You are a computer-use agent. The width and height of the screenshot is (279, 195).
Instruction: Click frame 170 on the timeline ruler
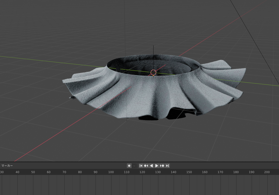pos(220,172)
